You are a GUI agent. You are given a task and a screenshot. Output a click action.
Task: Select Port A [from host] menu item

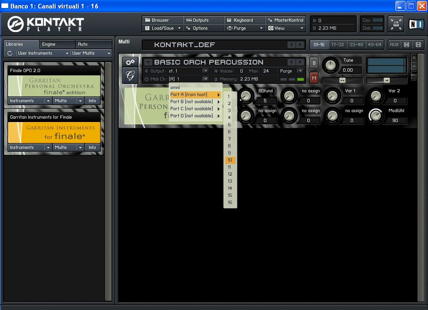[195, 95]
